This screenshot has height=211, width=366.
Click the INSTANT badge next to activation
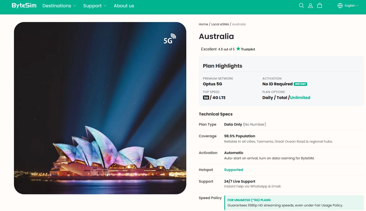coord(300,84)
